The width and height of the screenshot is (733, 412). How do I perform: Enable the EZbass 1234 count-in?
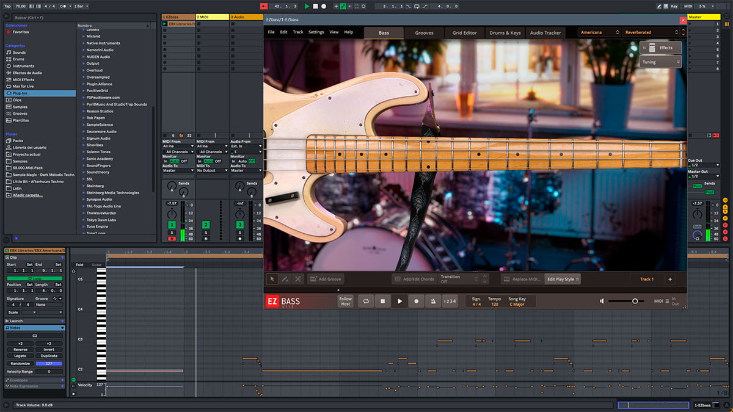(450, 301)
